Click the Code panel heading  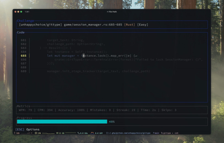pyautogui.click(x=21, y=32)
